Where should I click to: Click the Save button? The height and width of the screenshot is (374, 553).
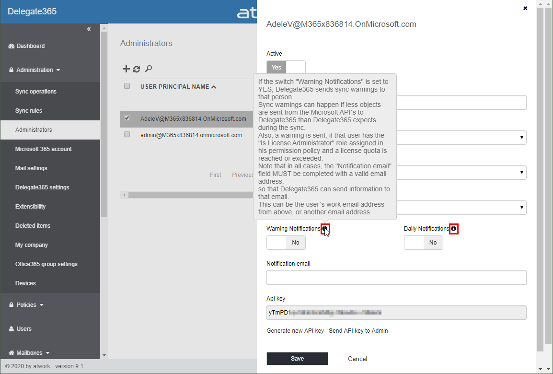[297, 359]
